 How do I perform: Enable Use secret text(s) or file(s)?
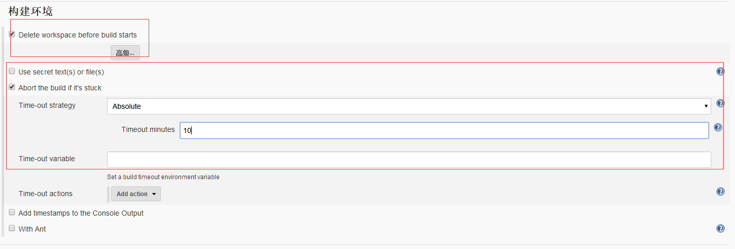(x=12, y=71)
